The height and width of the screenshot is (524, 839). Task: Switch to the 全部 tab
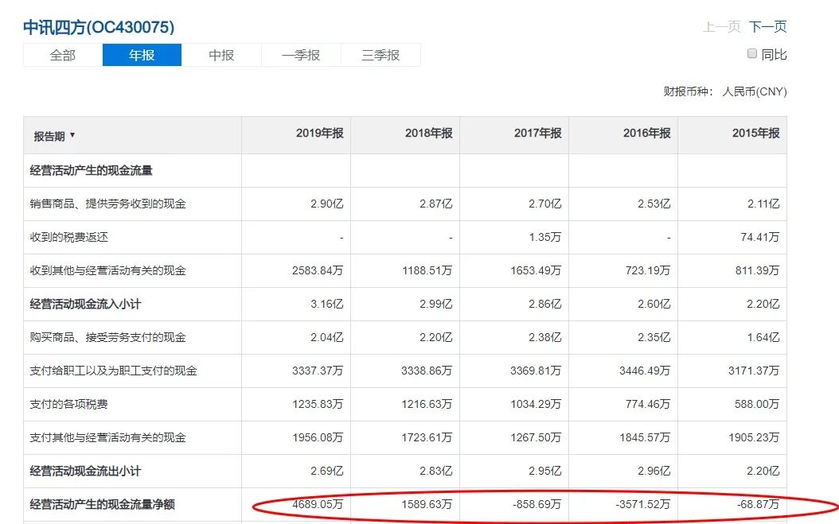click(x=63, y=55)
